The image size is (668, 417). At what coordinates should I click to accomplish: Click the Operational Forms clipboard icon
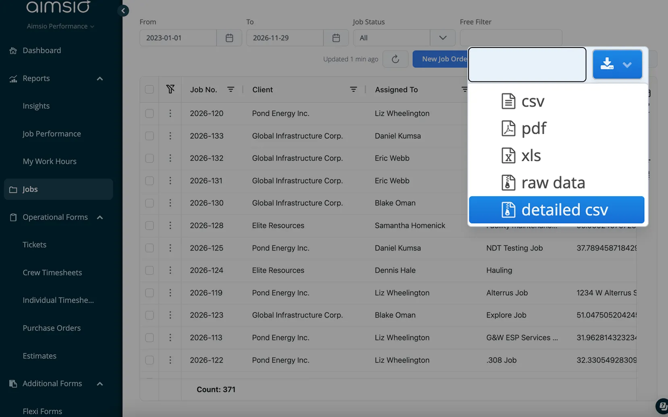13,218
